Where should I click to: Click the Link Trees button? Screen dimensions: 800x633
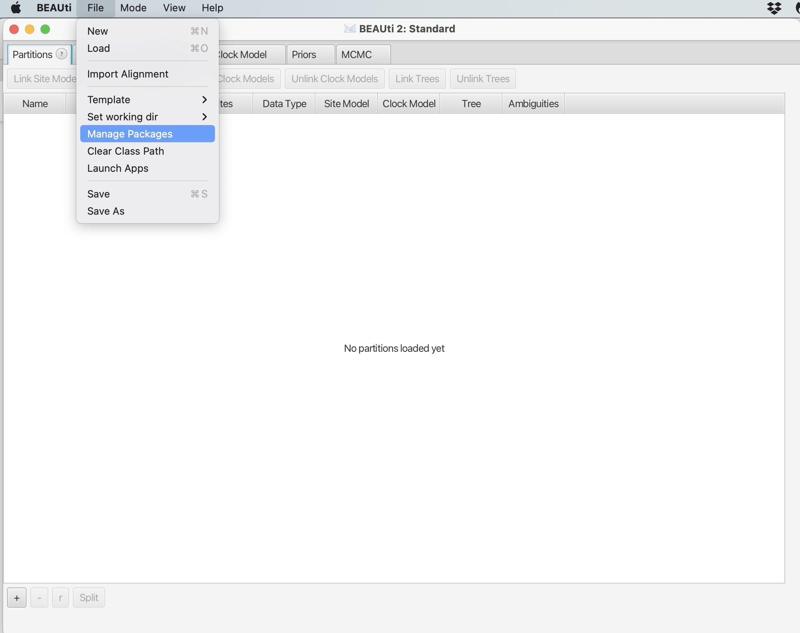(417, 79)
